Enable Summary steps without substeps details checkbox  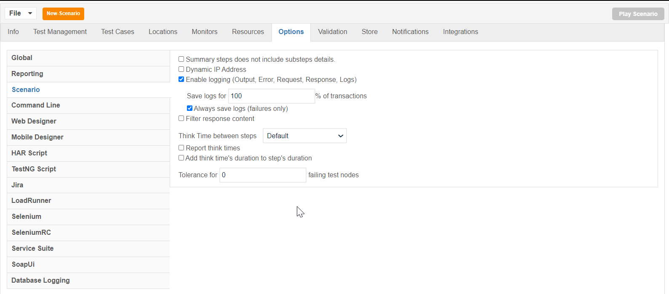(x=181, y=59)
